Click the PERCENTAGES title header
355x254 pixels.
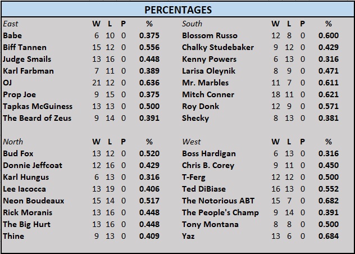tap(177, 10)
